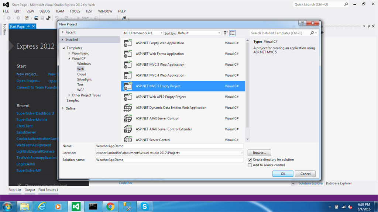Image resolution: width=378 pixels, height=212 pixels.
Task: Collapse the Installed node
Action: (63, 39)
